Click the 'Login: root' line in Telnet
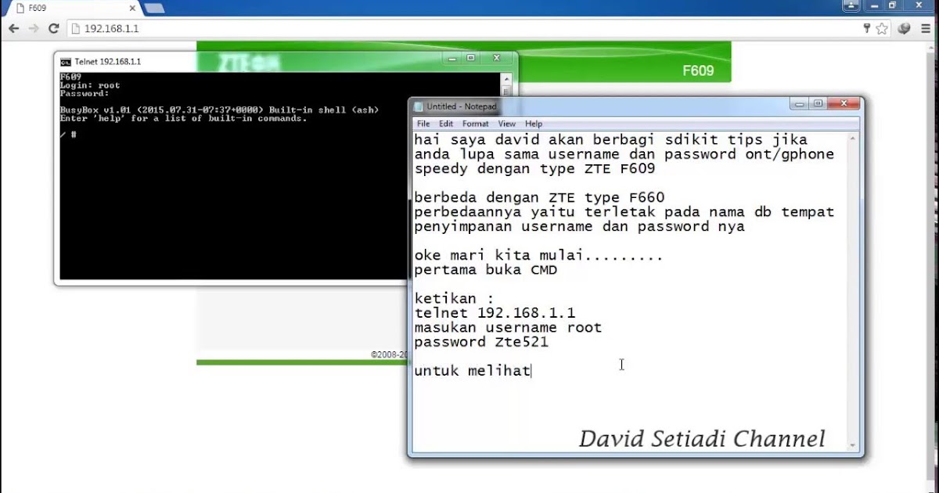The height and width of the screenshot is (493, 939). click(x=90, y=85)
